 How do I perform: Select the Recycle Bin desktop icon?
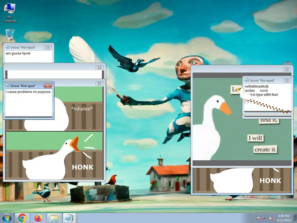[10, 35]
